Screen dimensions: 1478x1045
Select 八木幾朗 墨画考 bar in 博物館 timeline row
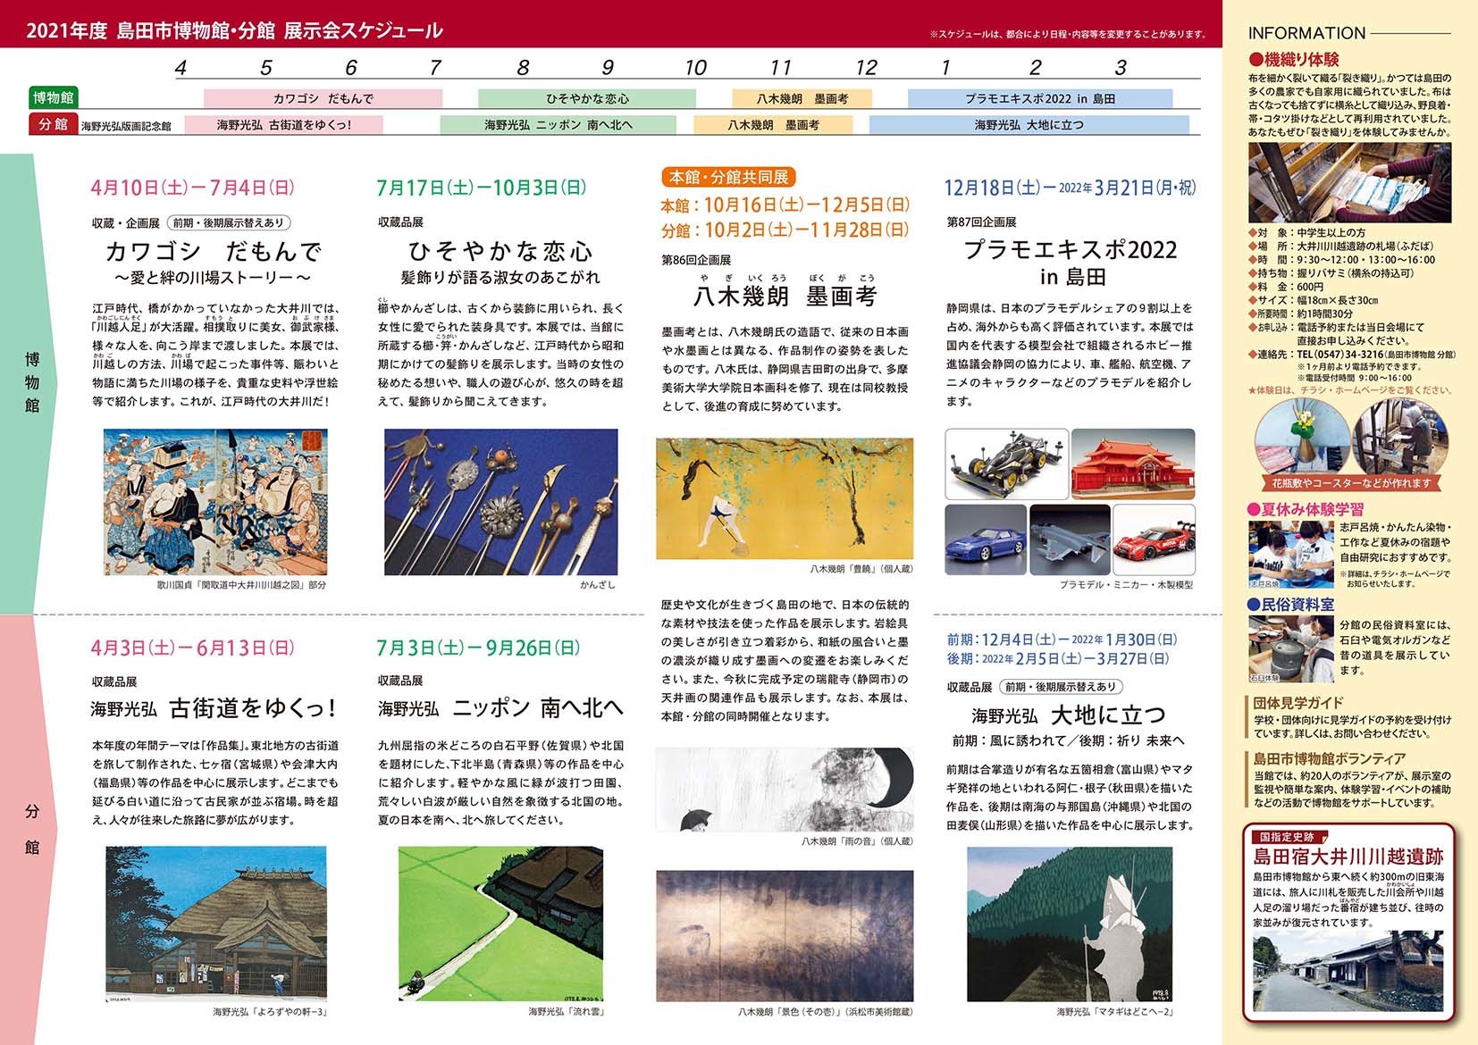pyautogui.click(x=802, y=98)
